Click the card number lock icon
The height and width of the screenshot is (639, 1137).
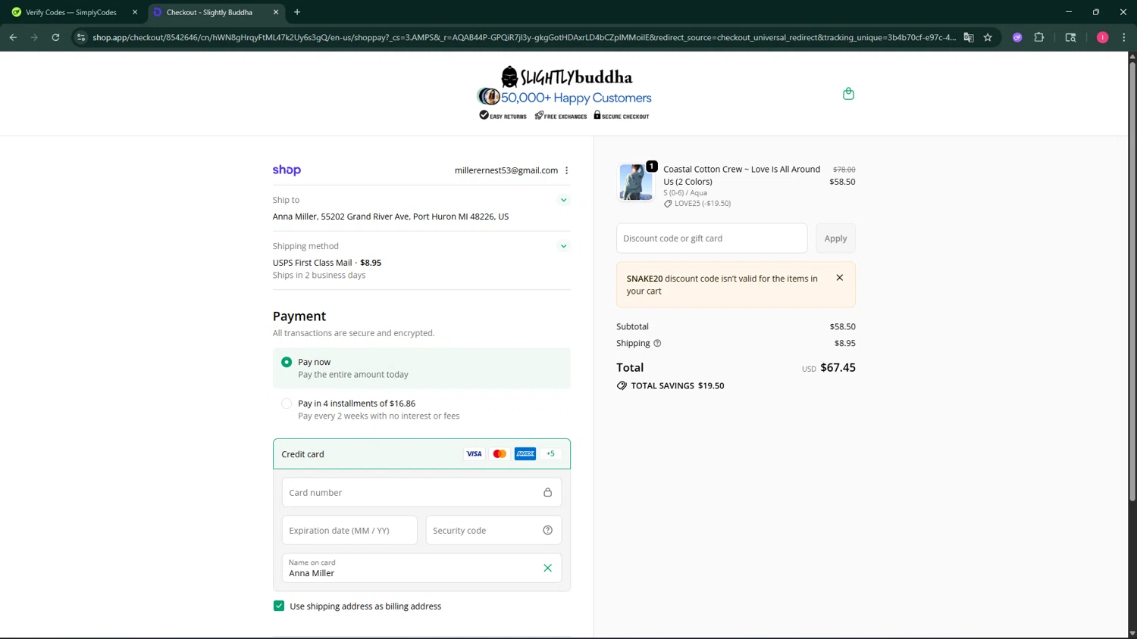coord(547,492)
